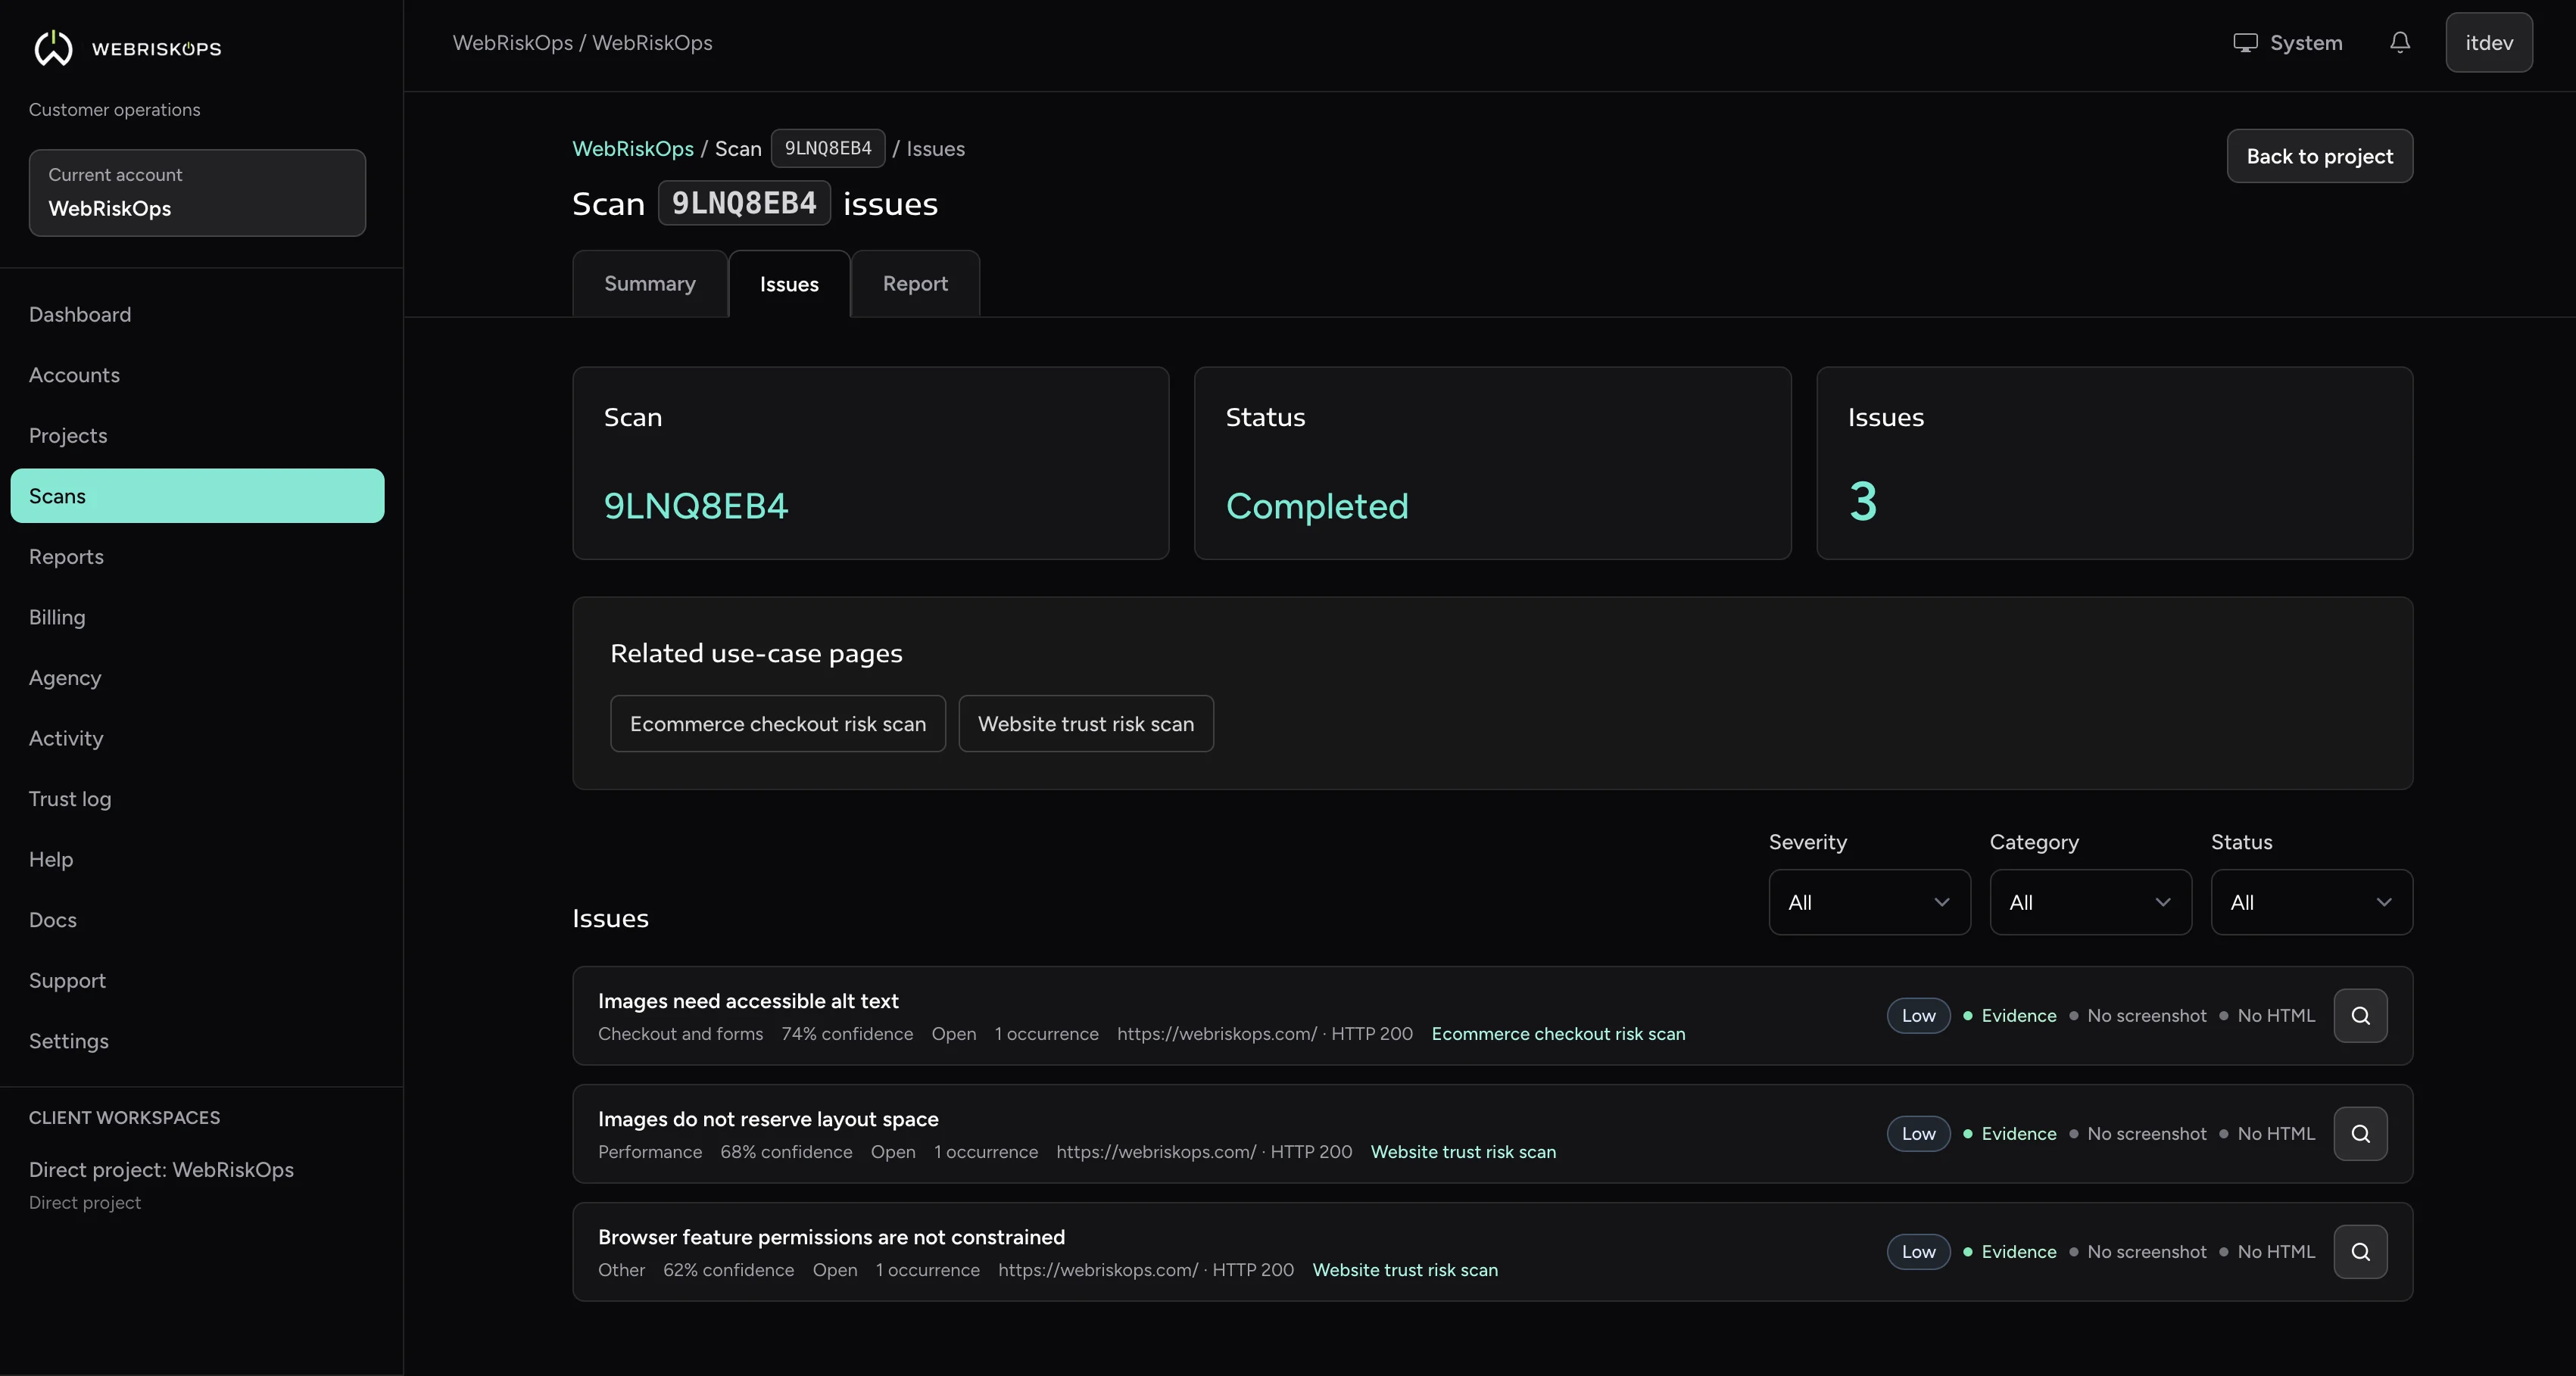Select Scans in the sidebar

coord(197,496)
